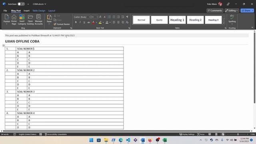
Task: Collapse the ribbon with the chevron
Action: point(252,28)
